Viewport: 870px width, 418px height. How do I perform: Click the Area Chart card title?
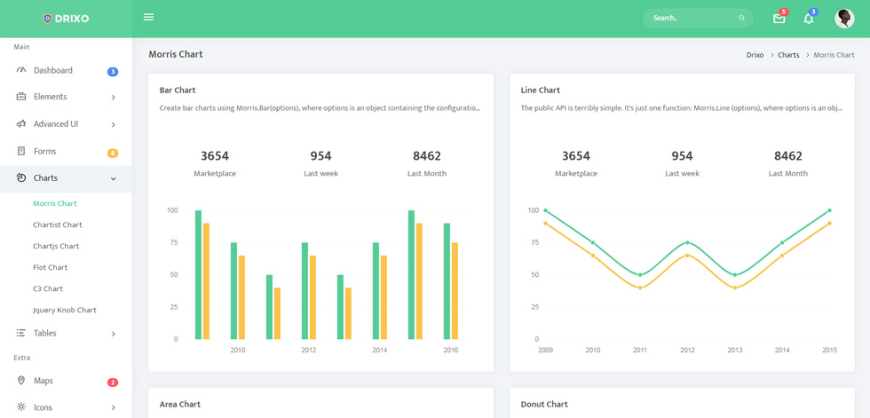point(179,404)
